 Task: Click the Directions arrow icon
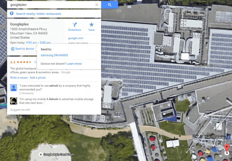74,25
